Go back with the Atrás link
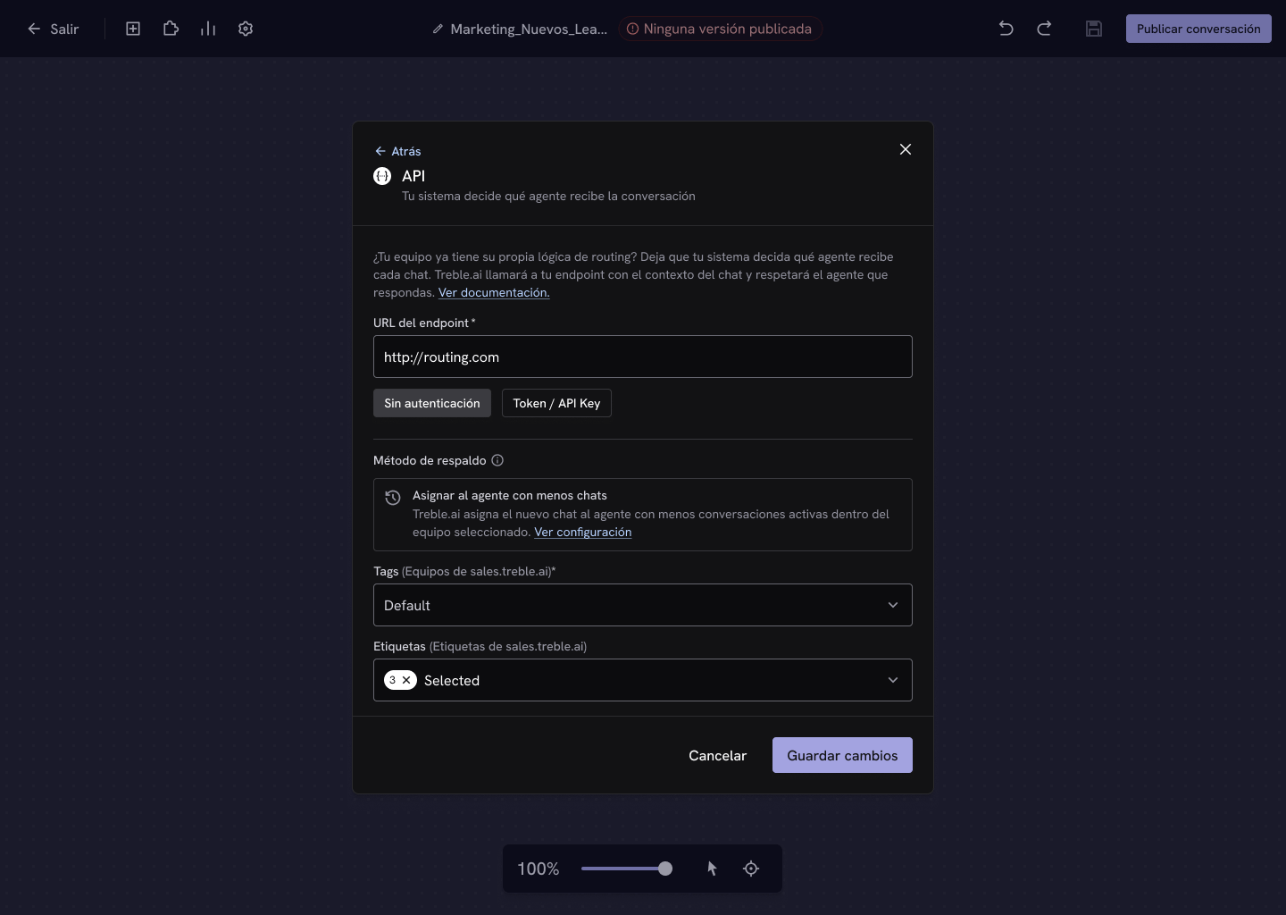This screenshot has height=915, width=1286. [397, 151]
